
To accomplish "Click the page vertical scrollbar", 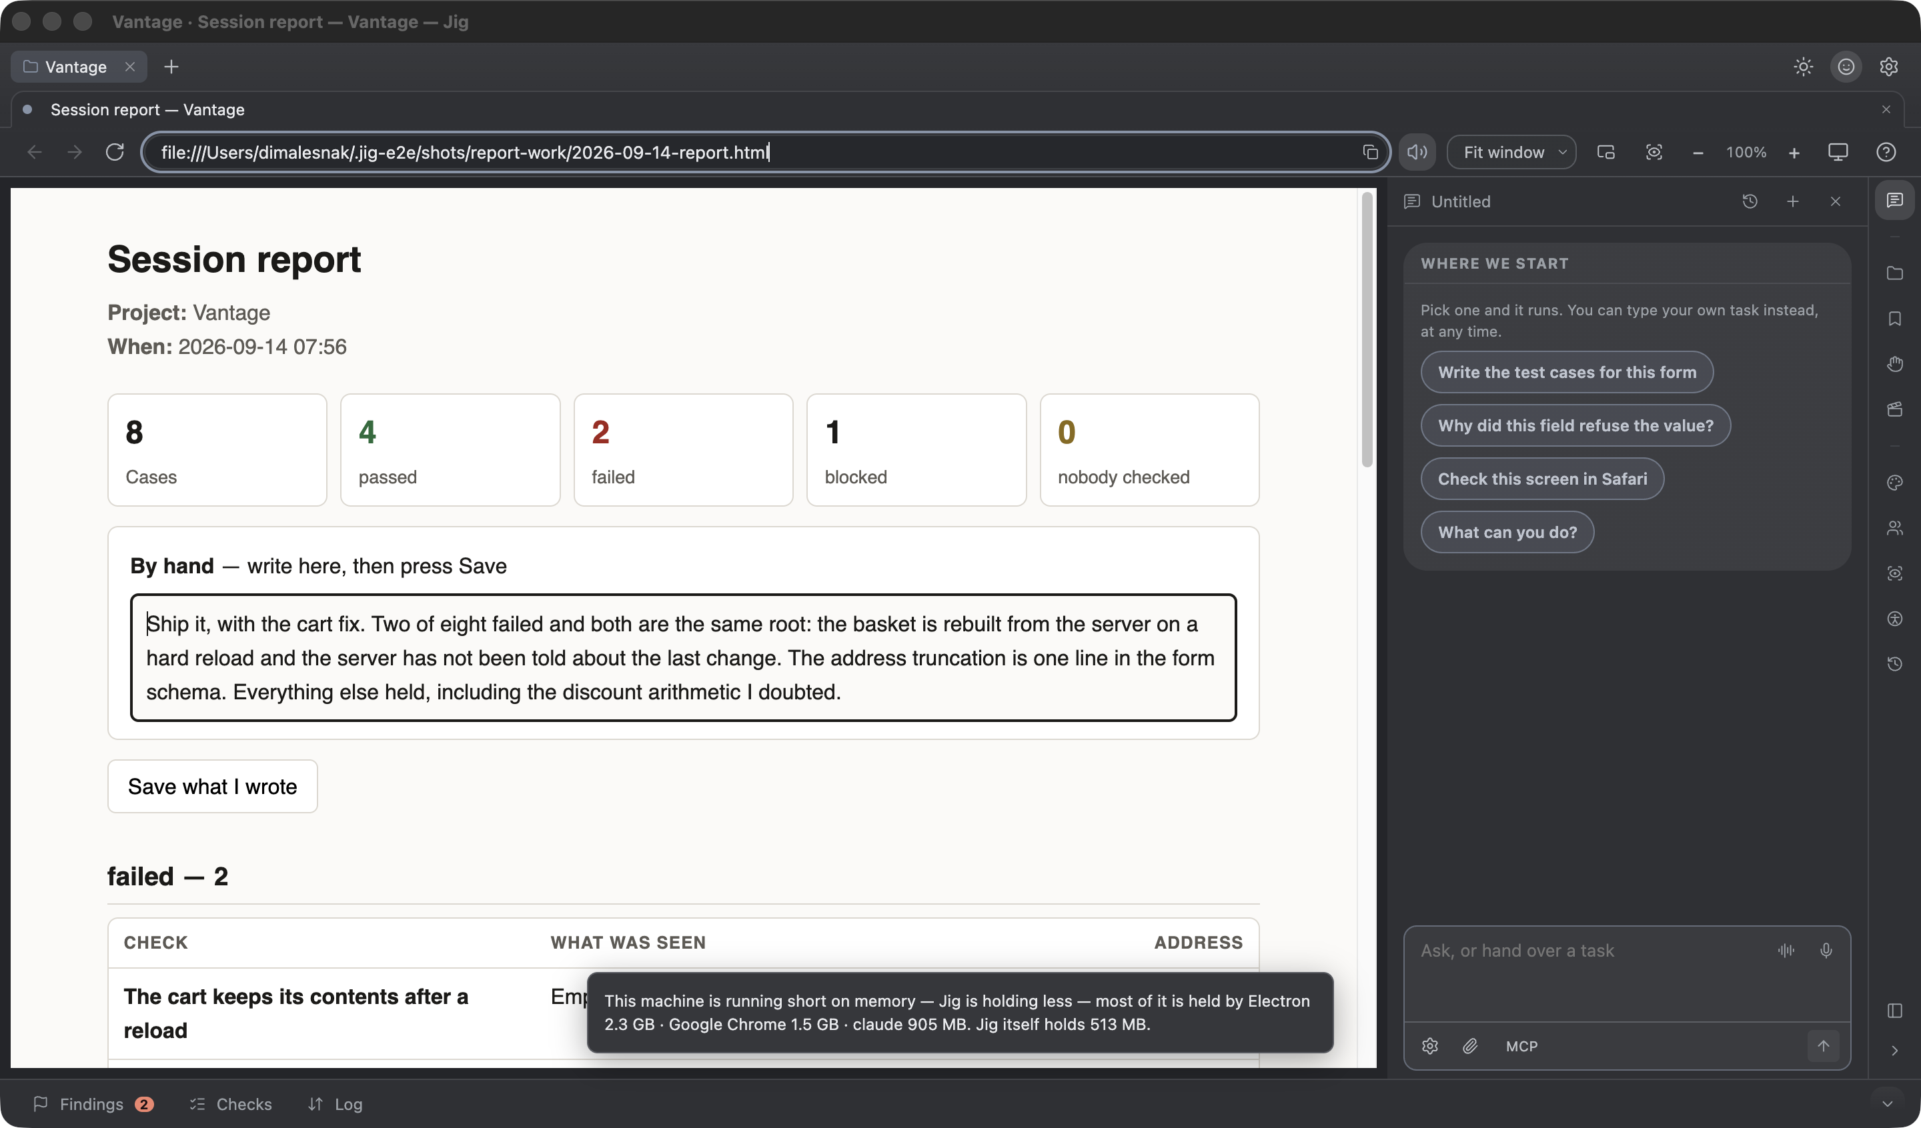I will click(x=1367, y=329).
